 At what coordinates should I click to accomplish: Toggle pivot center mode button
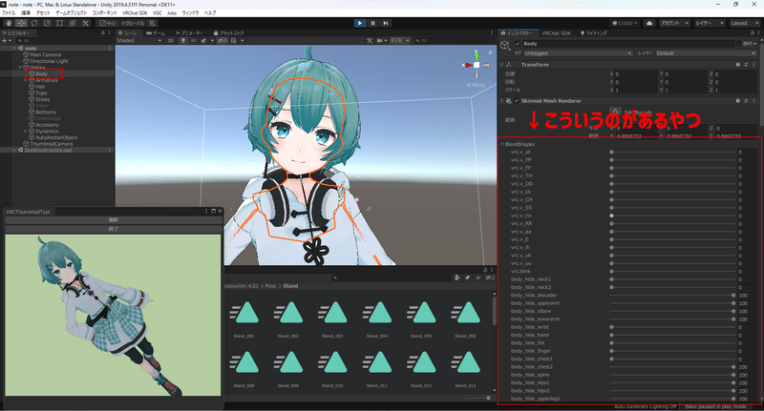tap(108, 23)
